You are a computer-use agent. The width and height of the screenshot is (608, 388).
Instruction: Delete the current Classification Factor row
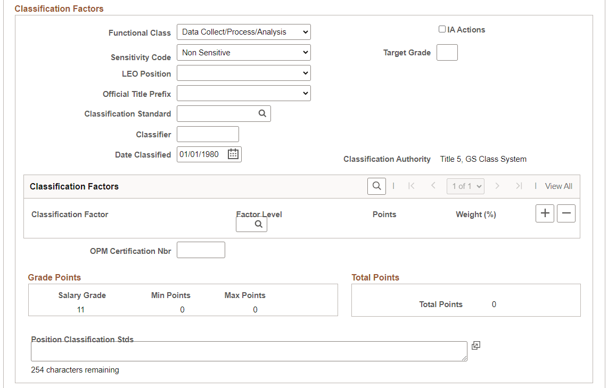tap(566, 213)
